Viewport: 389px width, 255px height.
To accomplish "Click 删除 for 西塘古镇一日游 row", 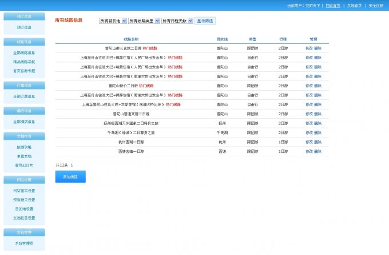I will click(317, 151).
